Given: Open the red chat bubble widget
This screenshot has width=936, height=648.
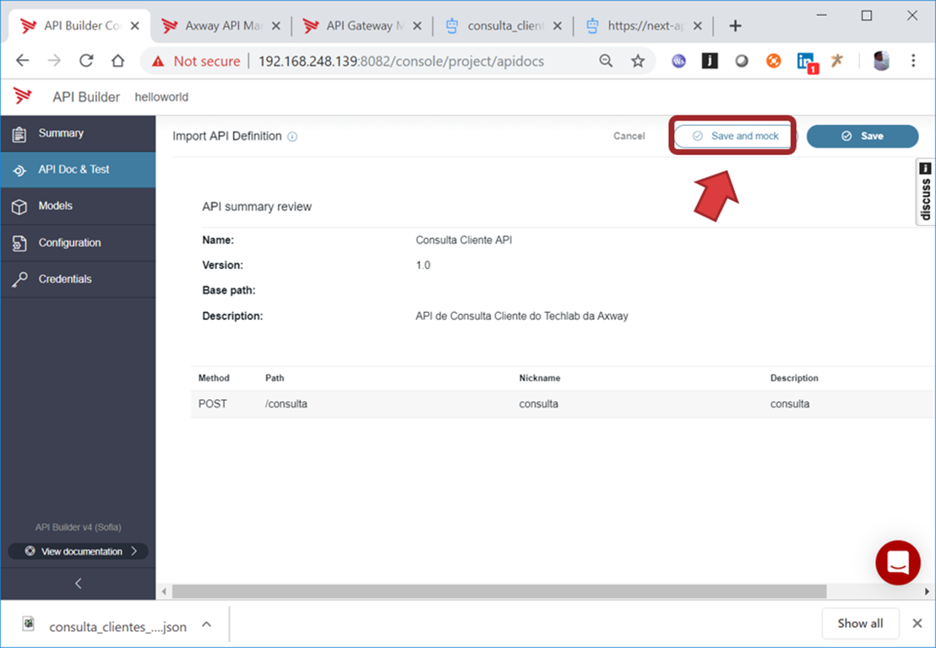Looking at the screenshot, I should pos(898,563).
